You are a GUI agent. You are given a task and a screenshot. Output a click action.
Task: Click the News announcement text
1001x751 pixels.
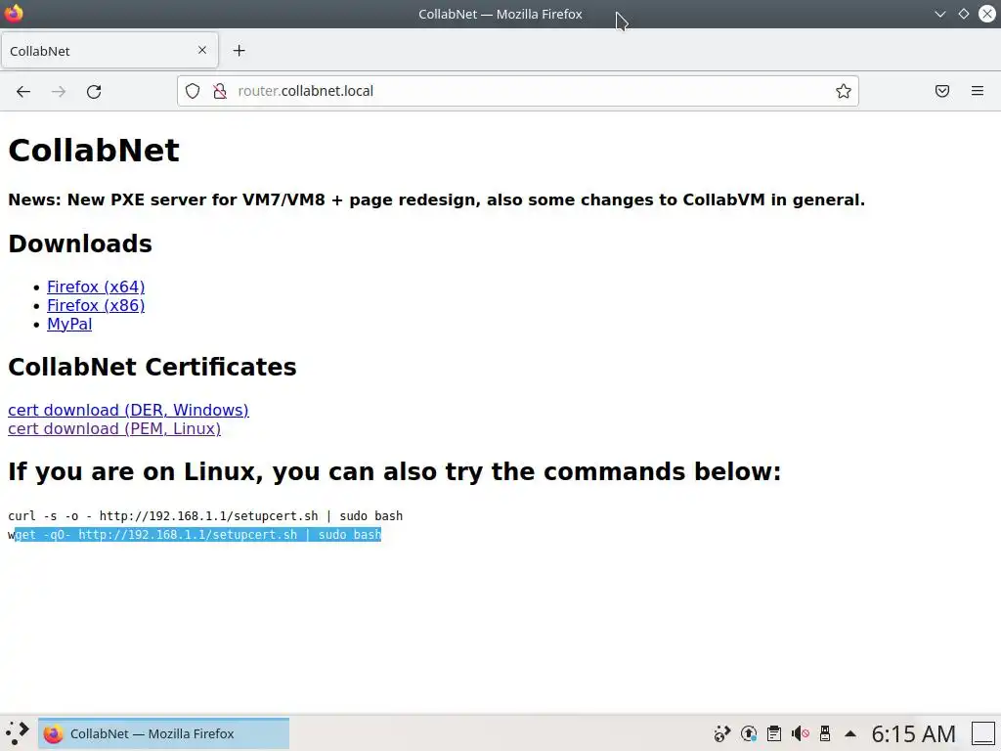tap(437, 199)
